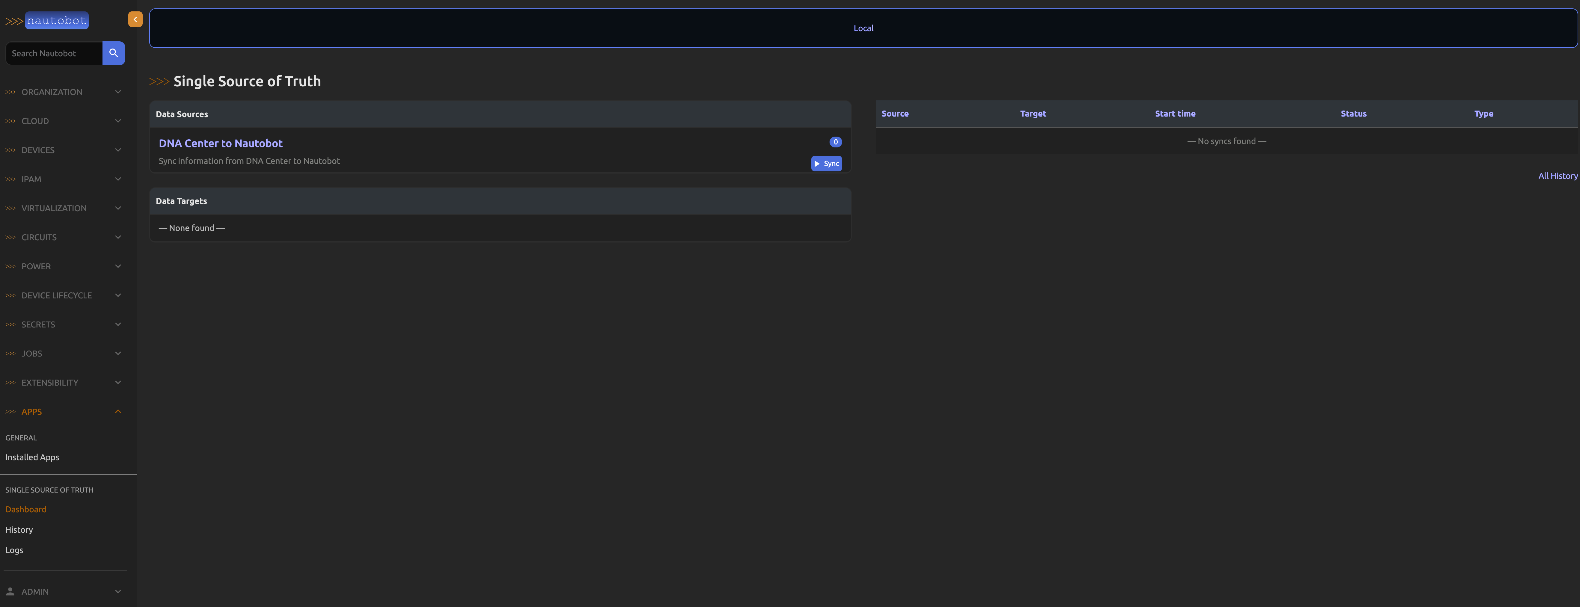Viewport: 1580px width, 607px height.
Task: View All History of syncs
Action: tap(1557, 176)
